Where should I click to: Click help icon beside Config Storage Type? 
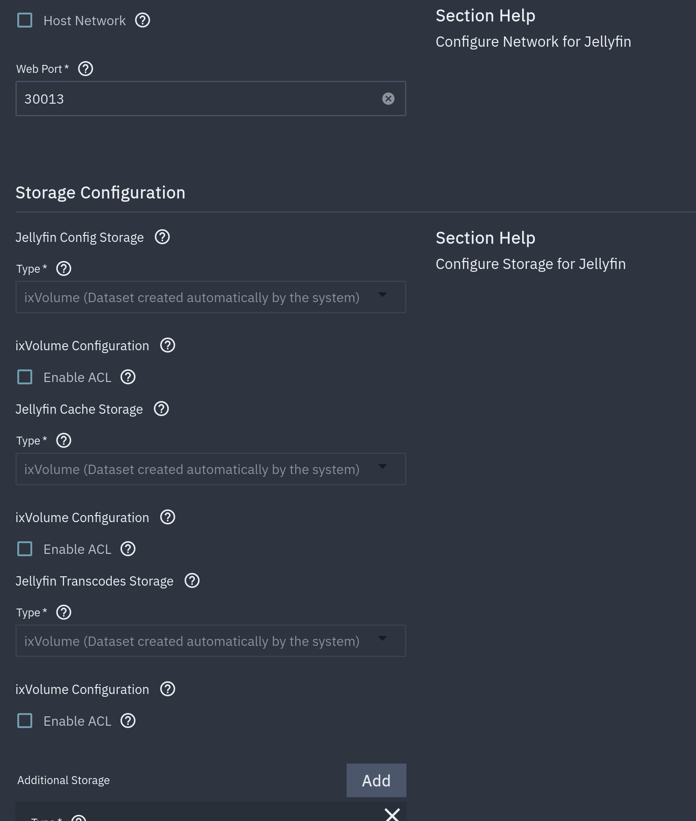(x=64, y=269)
